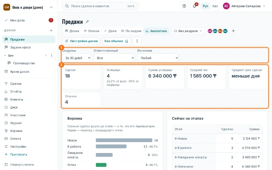Click plus icon to add board participant
Image resolution: width=272 pixels, height=170 pixels.
click(x=233, y=31)
